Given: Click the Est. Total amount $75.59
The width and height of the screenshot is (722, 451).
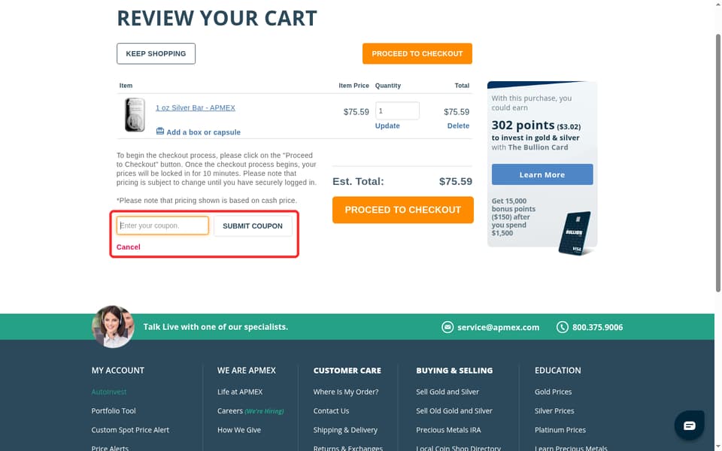Looking at the screenshot, I should pos(456,181).
